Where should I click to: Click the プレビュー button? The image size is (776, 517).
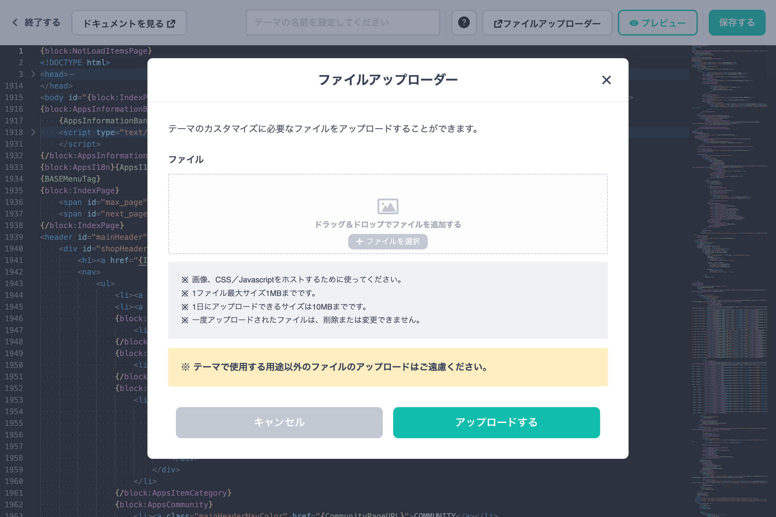coord(658,23)
